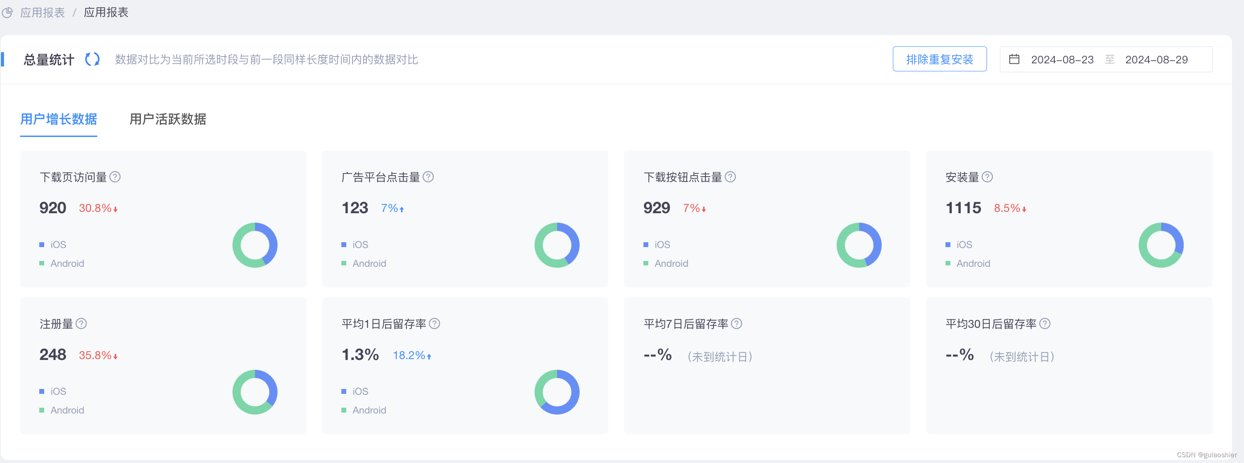This screenshot has height=463, width=1244.
Task: Toggle iOS legend in 安装量 card
Action: 959,245
